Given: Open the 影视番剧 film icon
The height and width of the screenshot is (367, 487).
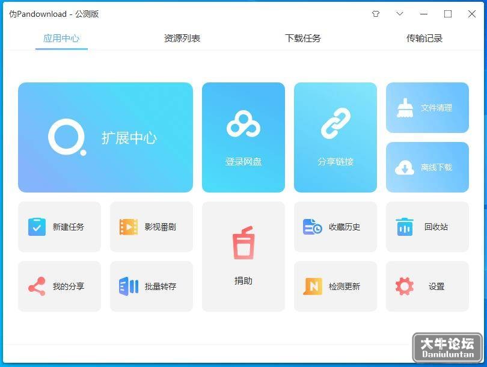Looking at the screenshot, I should 129,227.
